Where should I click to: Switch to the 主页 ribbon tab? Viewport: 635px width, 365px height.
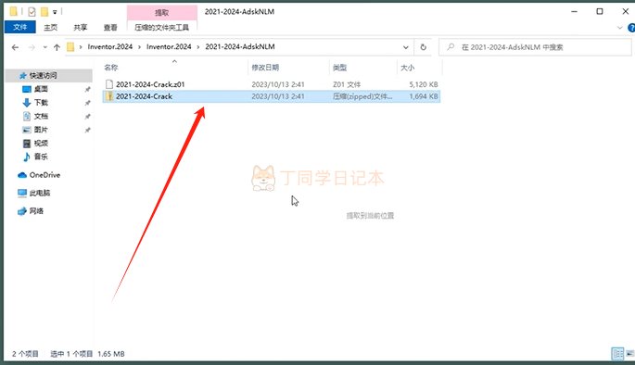pos(51,27)
